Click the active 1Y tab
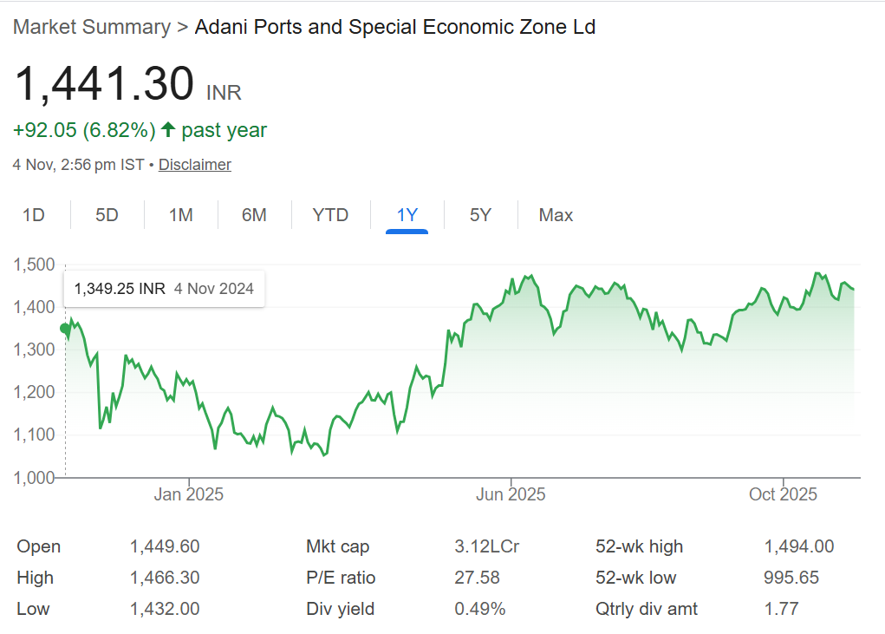 (x=407, y=215)
